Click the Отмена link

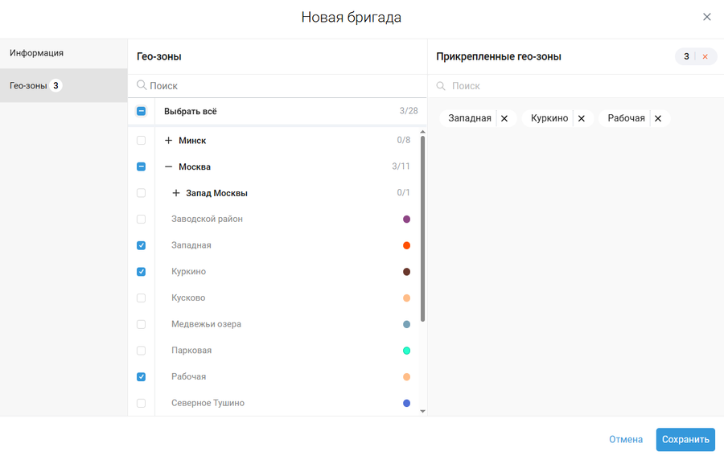click(625, 440)
